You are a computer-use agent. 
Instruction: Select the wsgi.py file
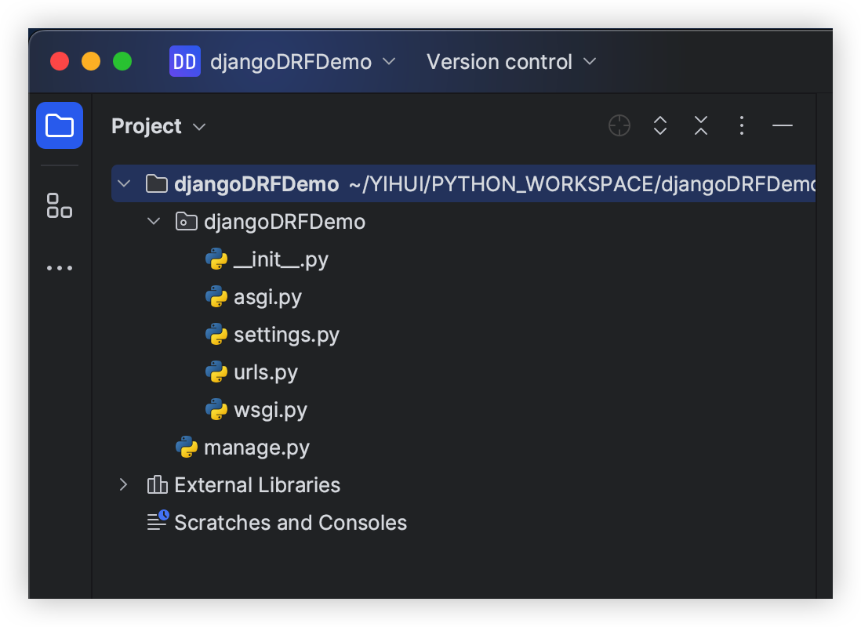click(270, 410)
